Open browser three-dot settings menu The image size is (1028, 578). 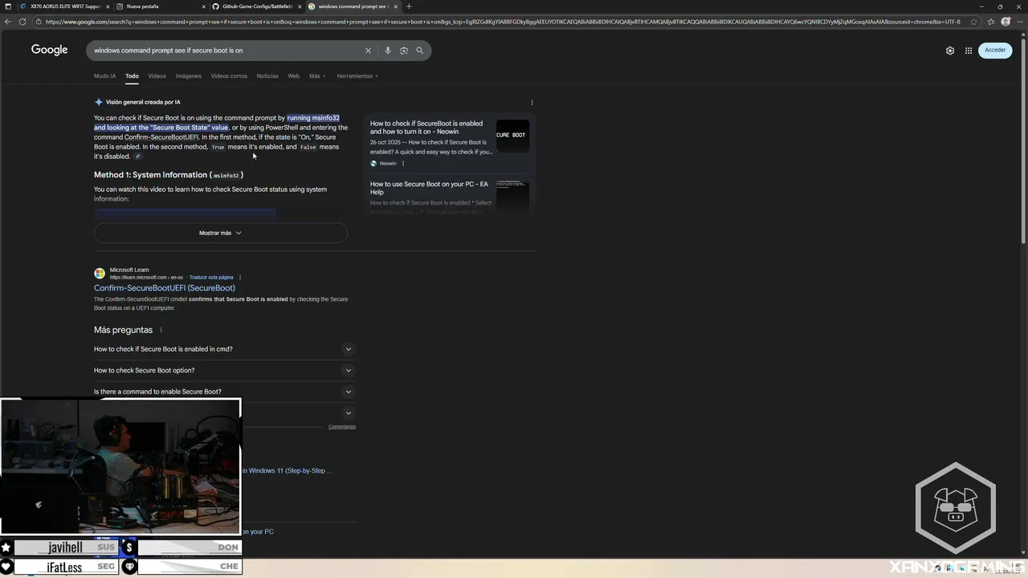point(1020,22)
